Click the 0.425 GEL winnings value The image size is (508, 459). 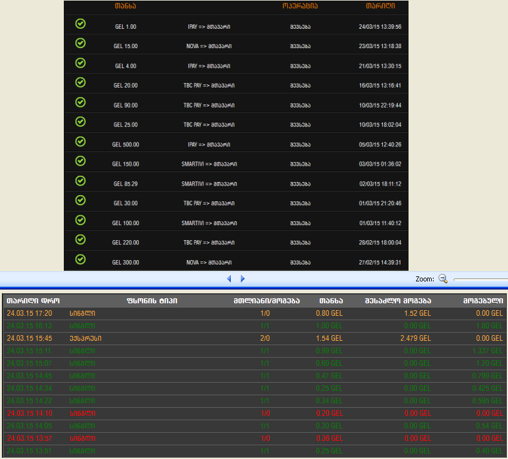[487, 388]
